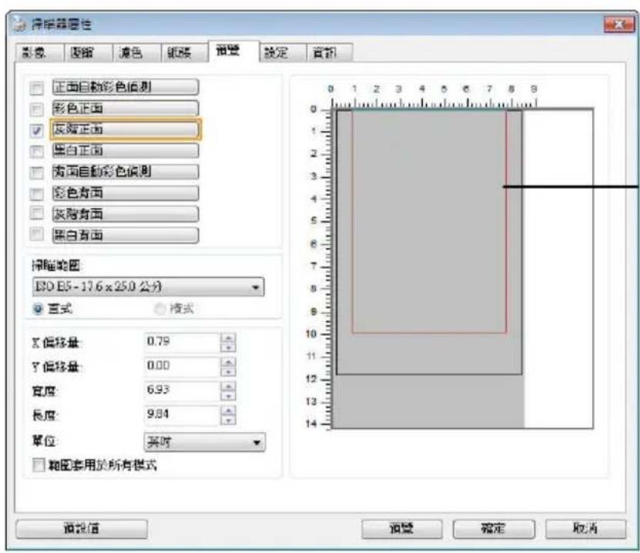Switch to the 資訊 tab
640x553 pixels.
click(x=329, y=52)
